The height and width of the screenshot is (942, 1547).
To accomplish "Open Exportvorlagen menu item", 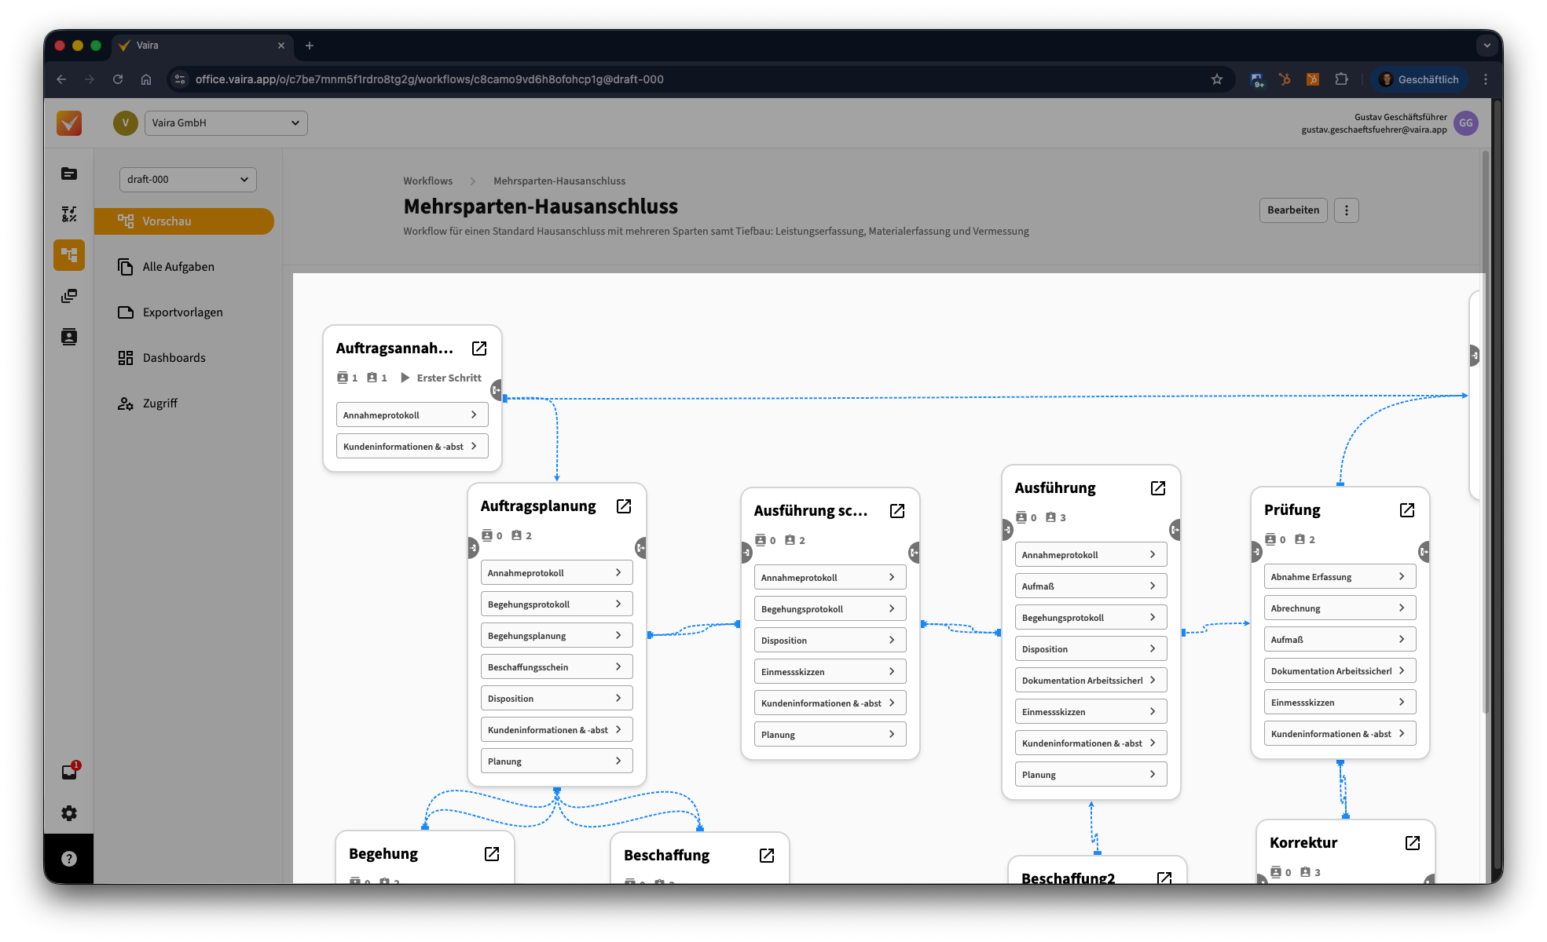I will click(182, 312).
